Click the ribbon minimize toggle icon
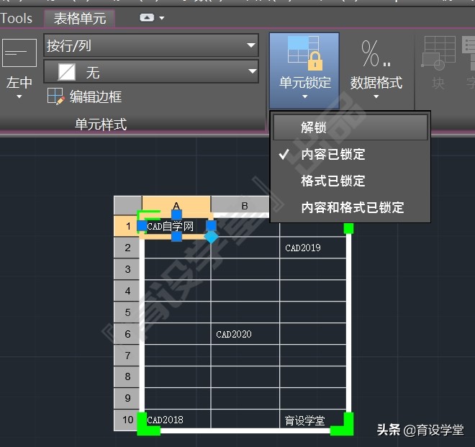The height and width of the screenshot is (447, 475). click(x=147, y=18)
